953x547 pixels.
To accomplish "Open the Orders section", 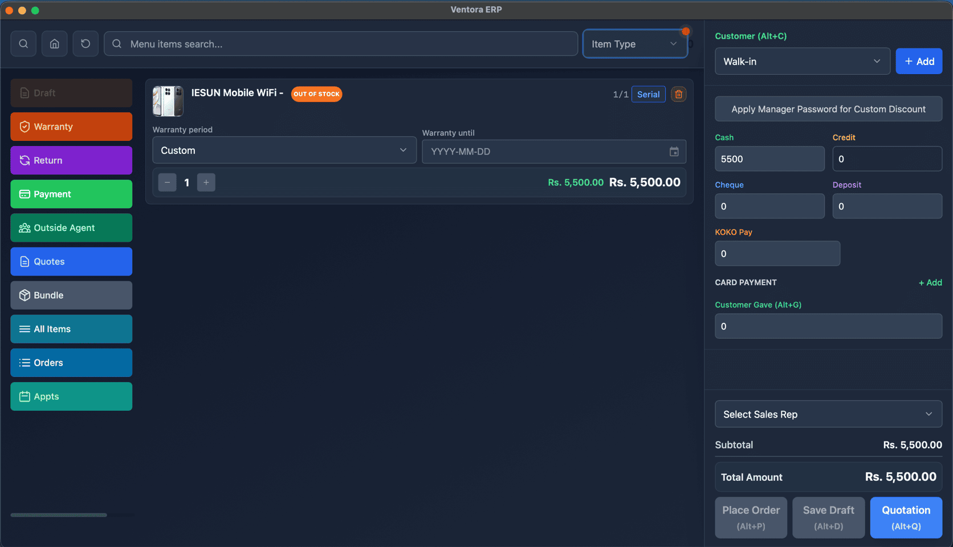I will 71,363.
